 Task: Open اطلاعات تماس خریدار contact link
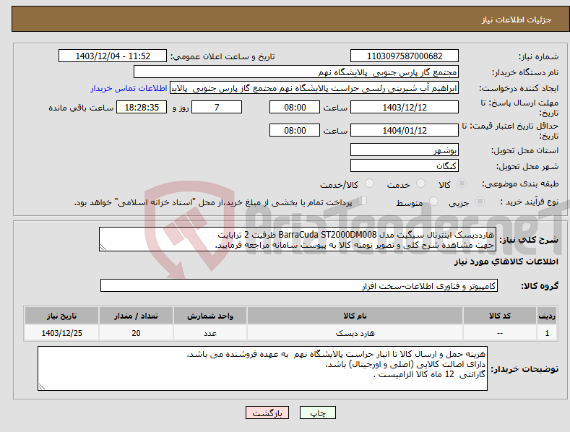tap(129, 88)
